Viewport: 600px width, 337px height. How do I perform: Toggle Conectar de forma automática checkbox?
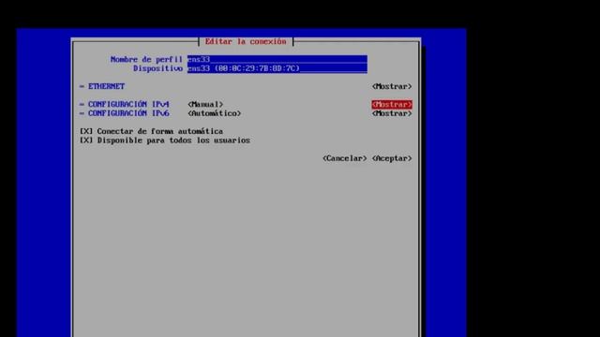pyautogui.click(x=86, y=131)
